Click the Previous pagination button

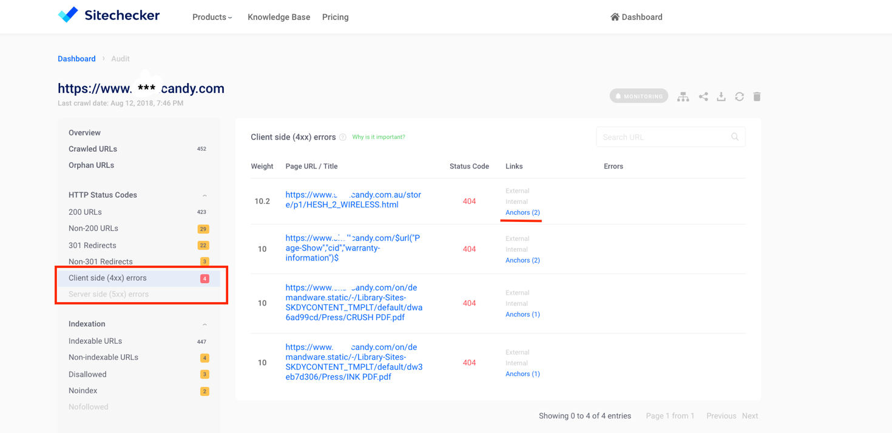(x=721, y=416)
